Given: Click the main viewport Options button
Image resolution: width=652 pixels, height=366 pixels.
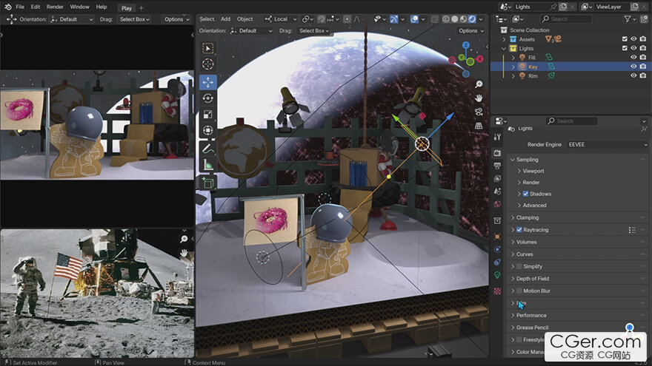Looking at the screenshot, I should pyautogui.click(x=470, y=31).
